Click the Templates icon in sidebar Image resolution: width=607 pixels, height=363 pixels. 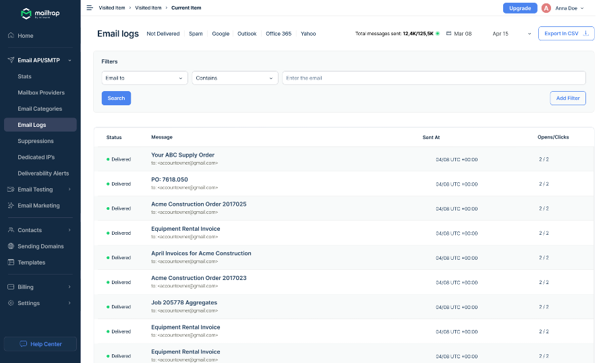coord(11,262)
